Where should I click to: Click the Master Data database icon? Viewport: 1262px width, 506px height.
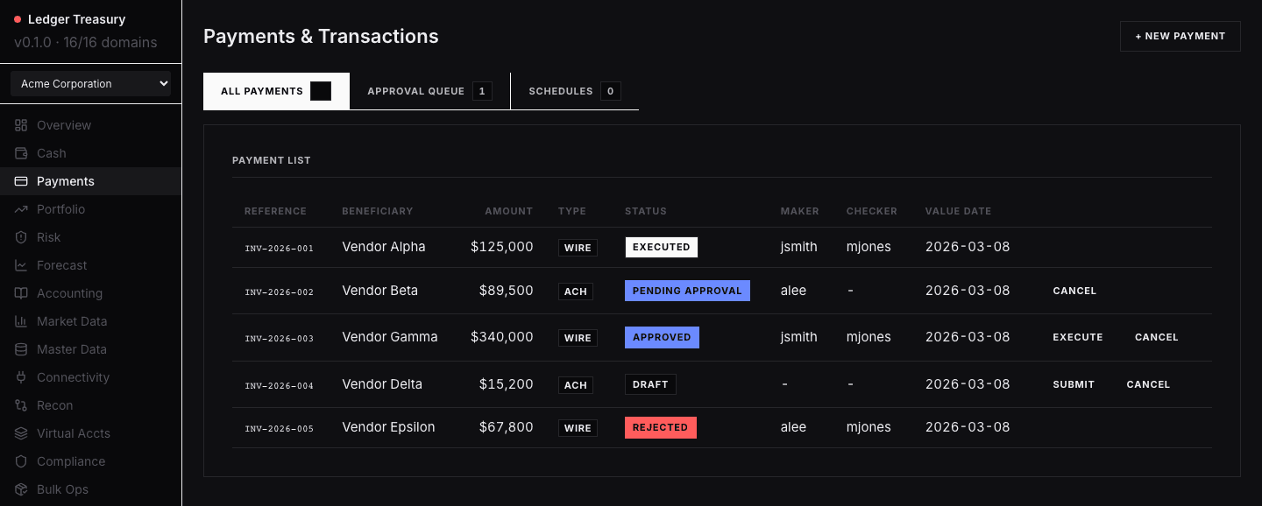21,349
